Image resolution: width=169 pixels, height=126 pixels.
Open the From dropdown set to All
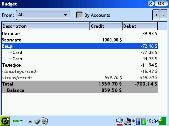coord(43,15)
